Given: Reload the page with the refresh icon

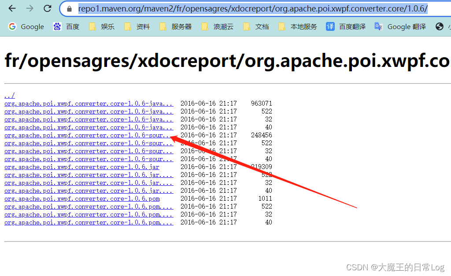Looking at the screenshot, I should [48, 9].
